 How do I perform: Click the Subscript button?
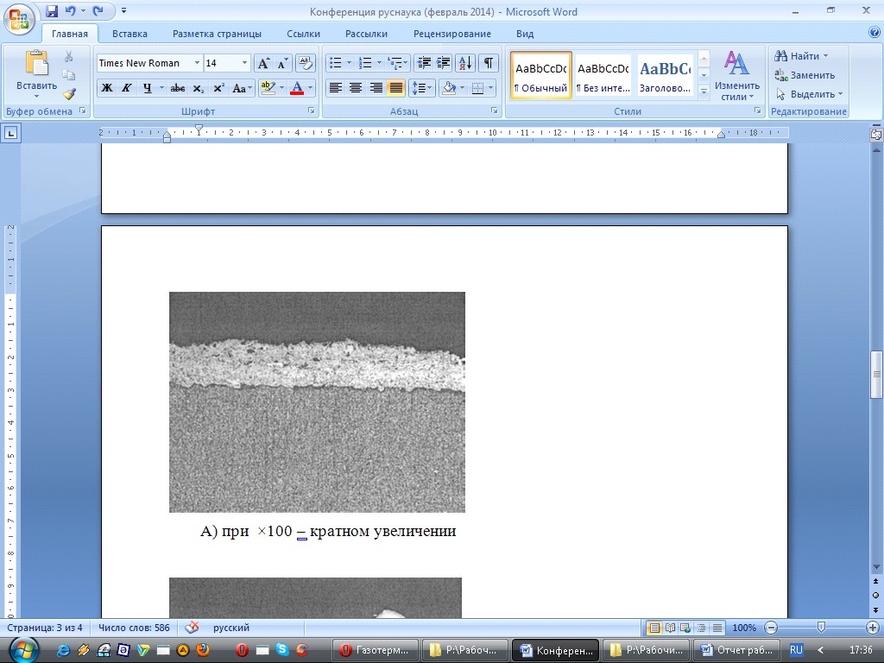(x=198, y=88)
